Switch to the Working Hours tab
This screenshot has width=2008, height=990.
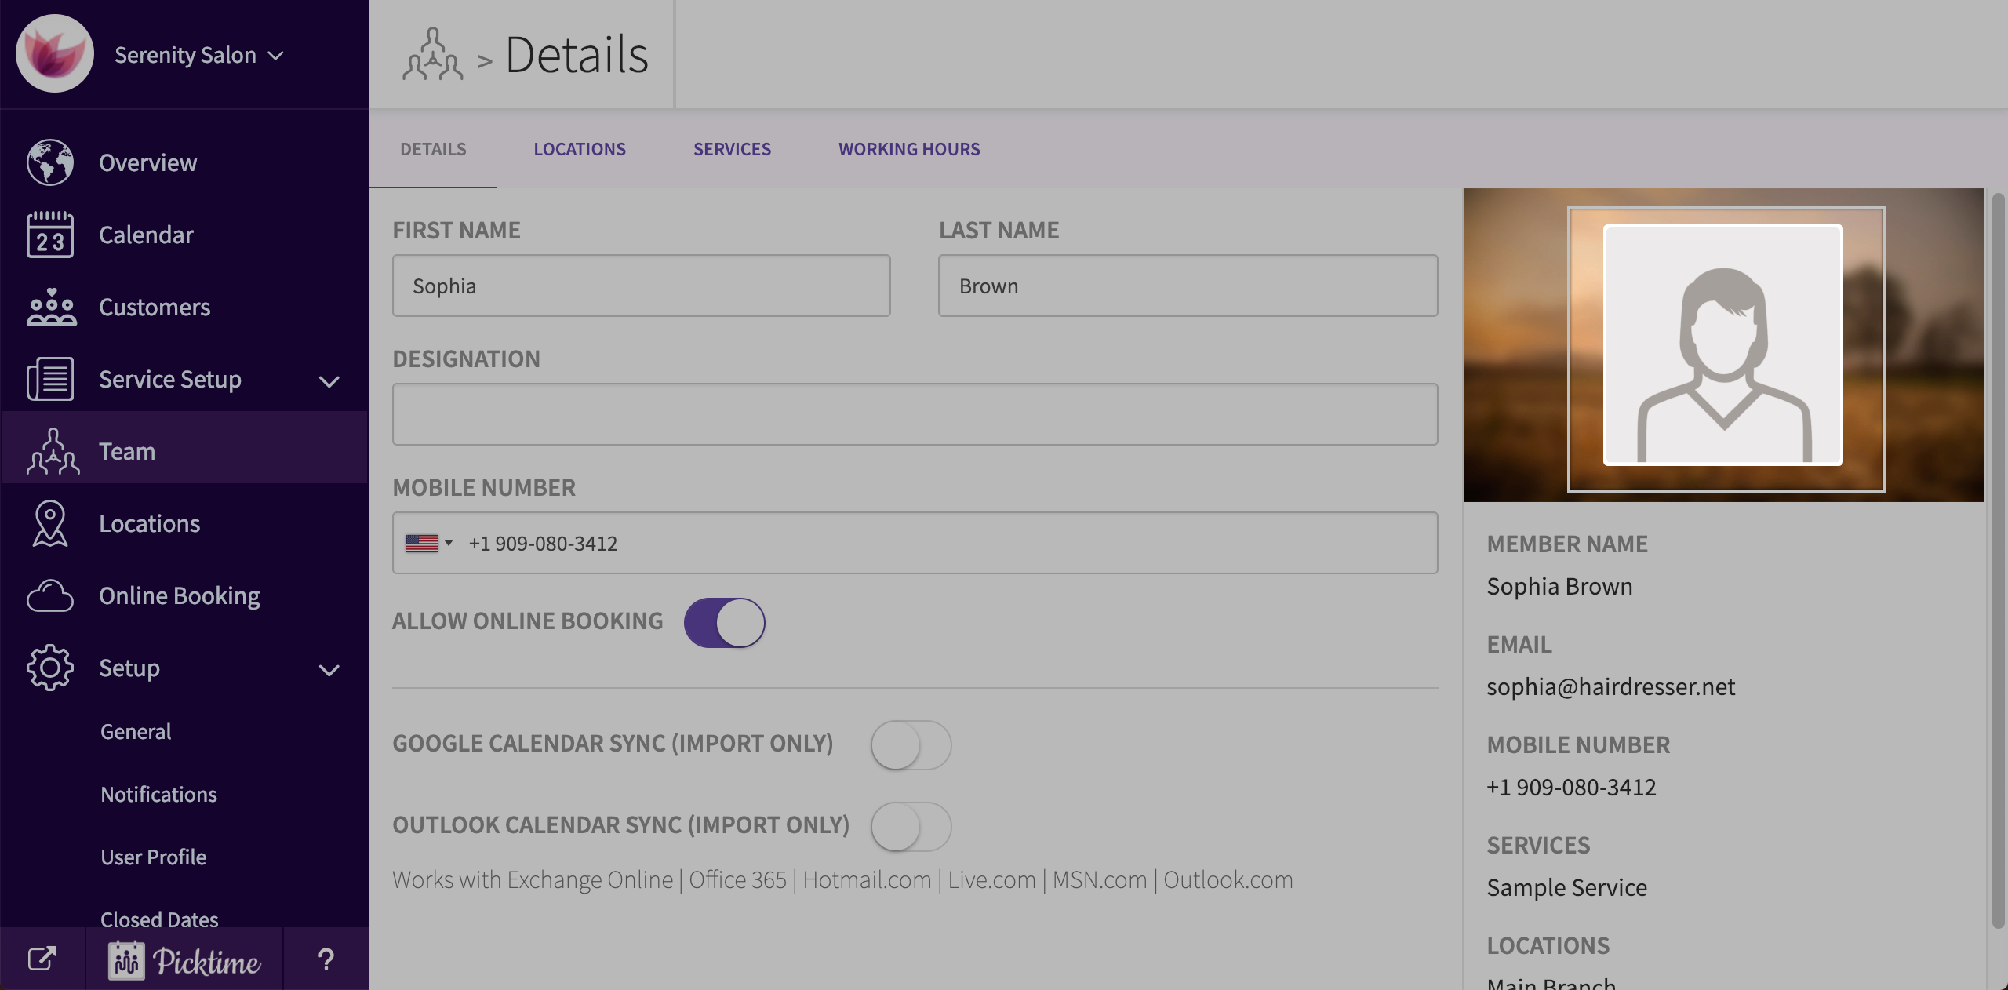coord(909,149)
